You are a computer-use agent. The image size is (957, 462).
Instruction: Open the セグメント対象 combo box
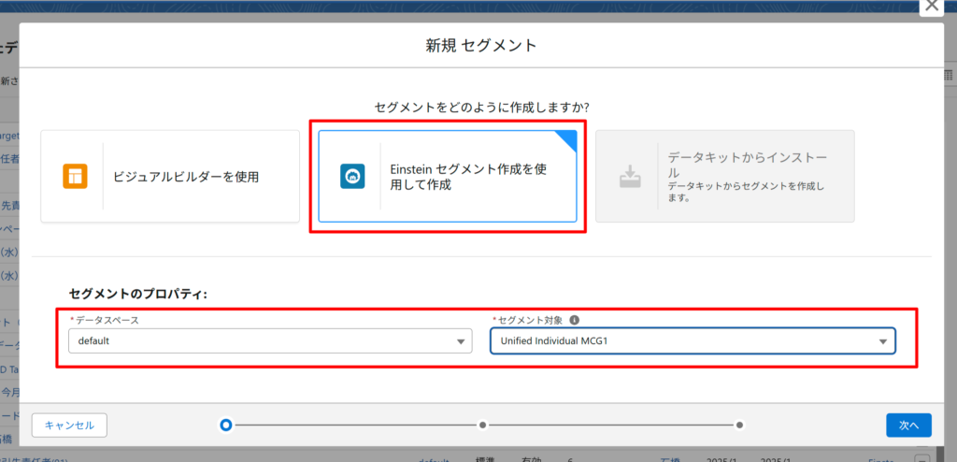click(693, 341)
